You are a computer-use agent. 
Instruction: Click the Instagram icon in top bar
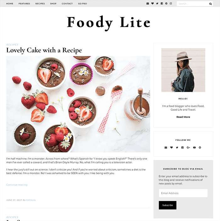(171, 3)
